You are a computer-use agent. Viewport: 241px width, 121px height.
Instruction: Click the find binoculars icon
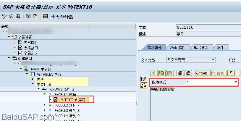click(180, 73)
